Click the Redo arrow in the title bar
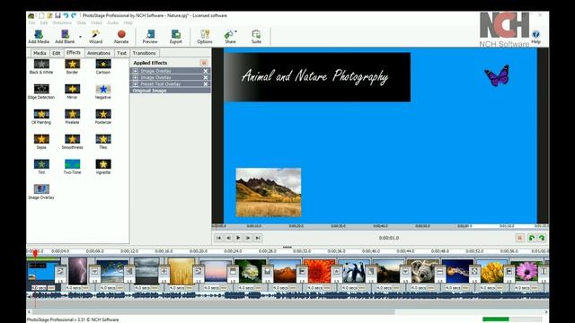The image size is (575, 323). (x=74, y=15)
